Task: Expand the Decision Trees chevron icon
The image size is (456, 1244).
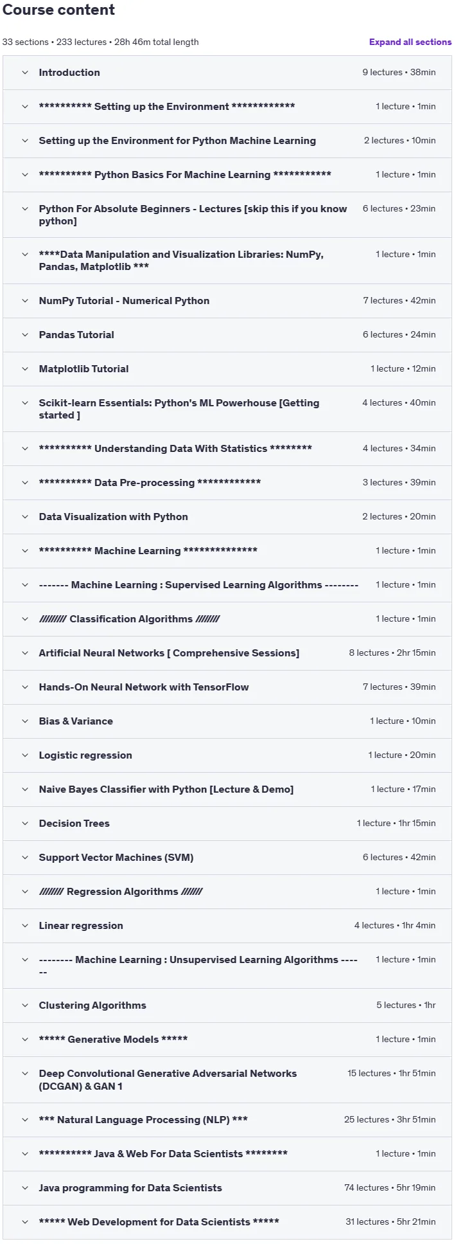Action: [25, 824]
